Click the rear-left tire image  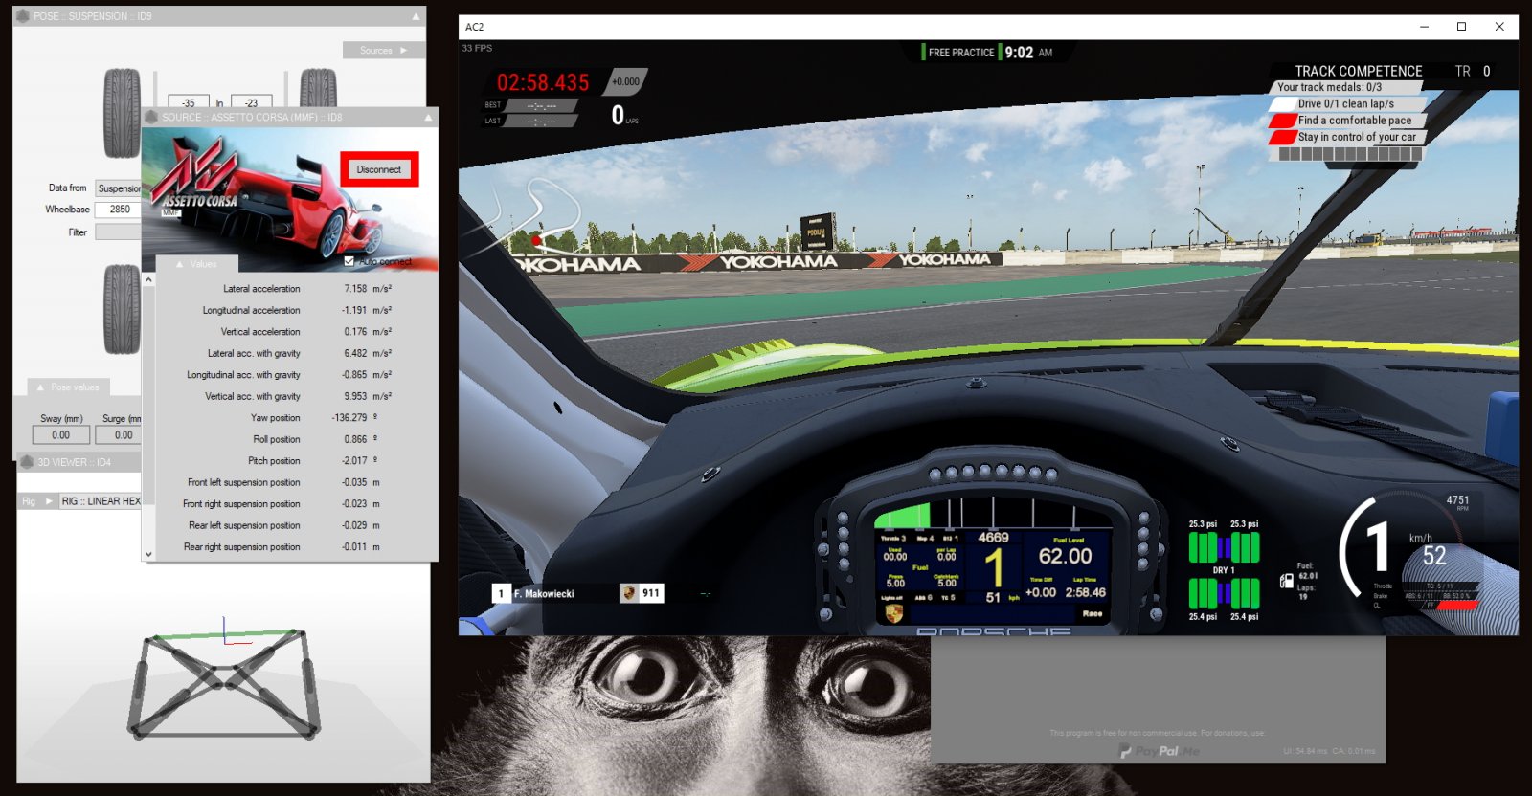pos(123,309)
